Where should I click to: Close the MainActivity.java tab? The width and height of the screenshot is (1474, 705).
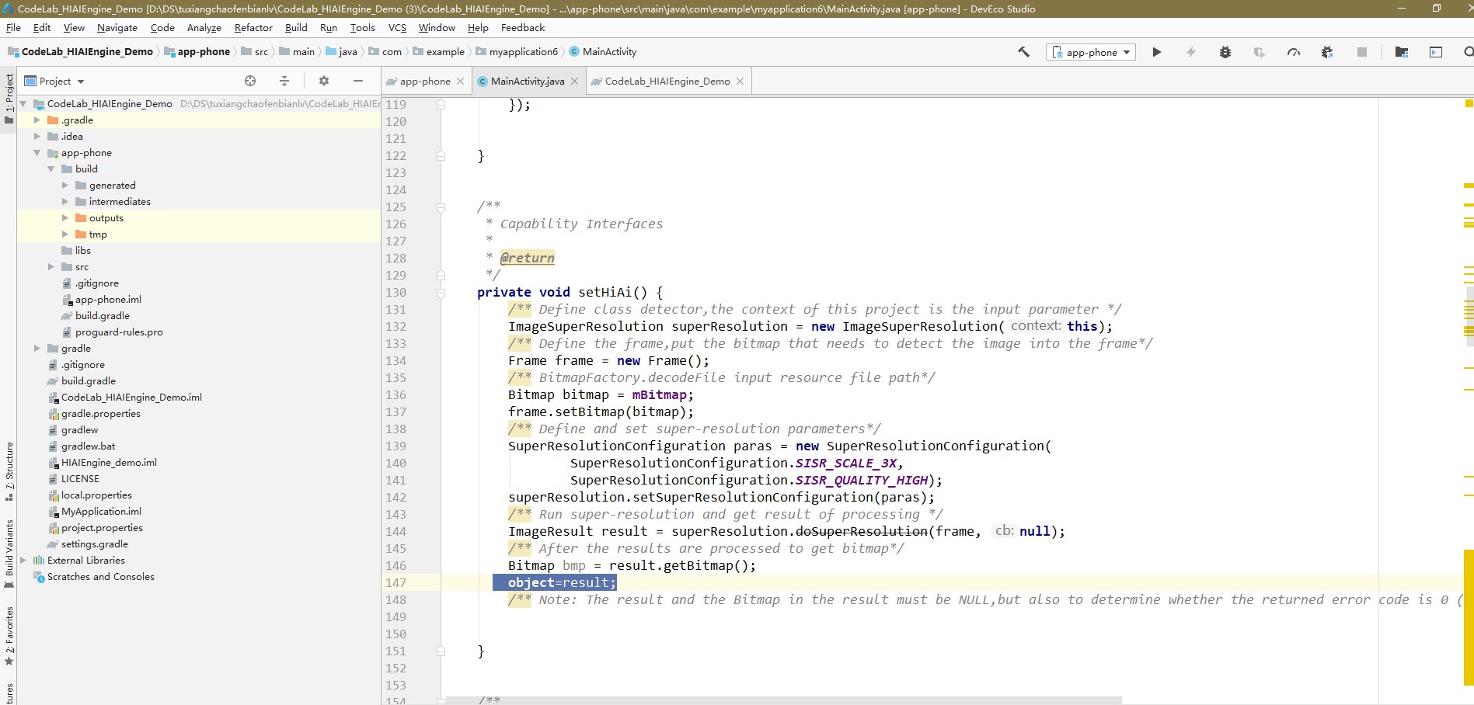[574, 81]
